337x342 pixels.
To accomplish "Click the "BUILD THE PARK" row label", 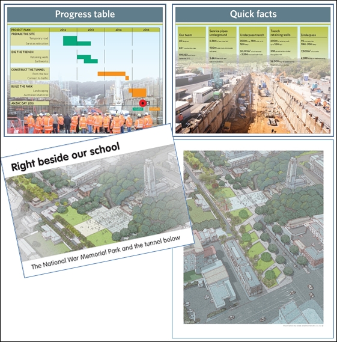I will (22, 87).
